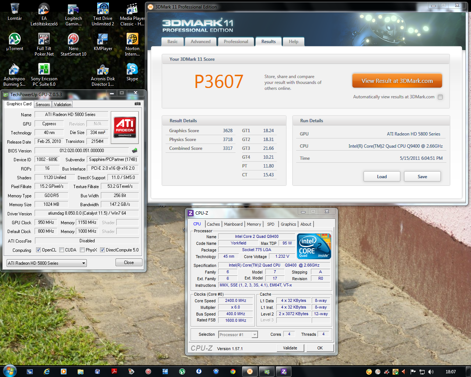Click the Load button in Run Details
Screen dimensions: 471x377
382,177
